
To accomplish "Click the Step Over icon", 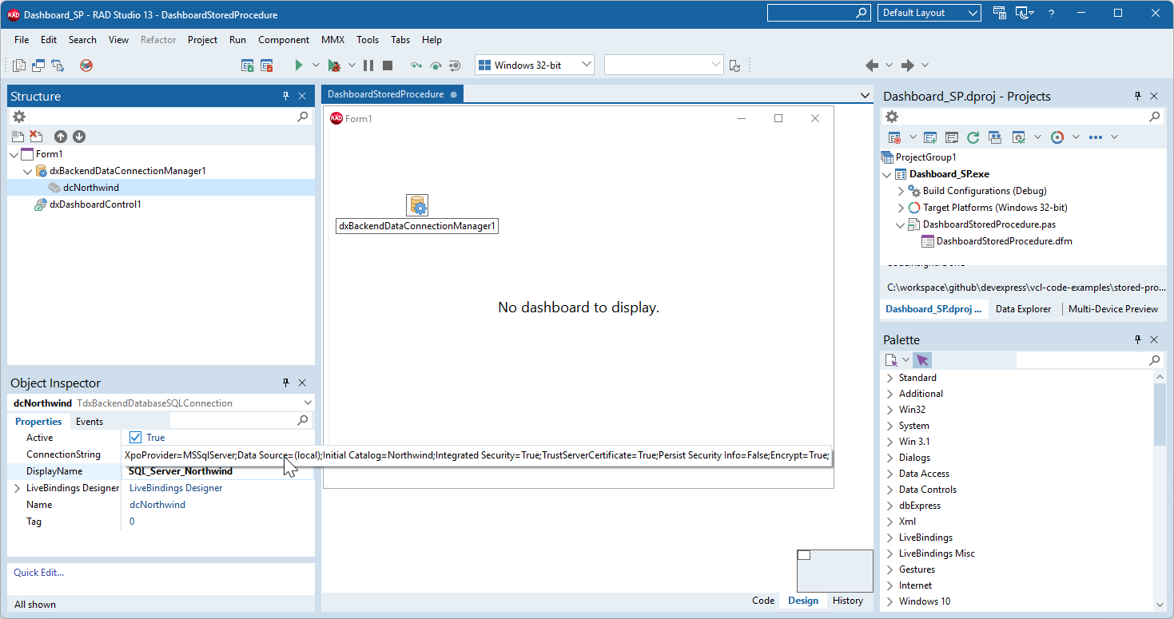I will coord(436,65).
